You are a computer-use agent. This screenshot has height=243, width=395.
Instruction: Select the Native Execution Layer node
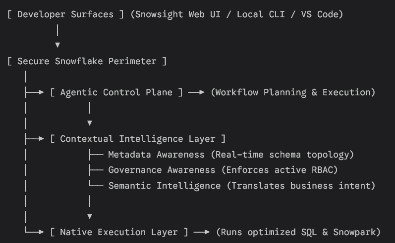(119, 232)
